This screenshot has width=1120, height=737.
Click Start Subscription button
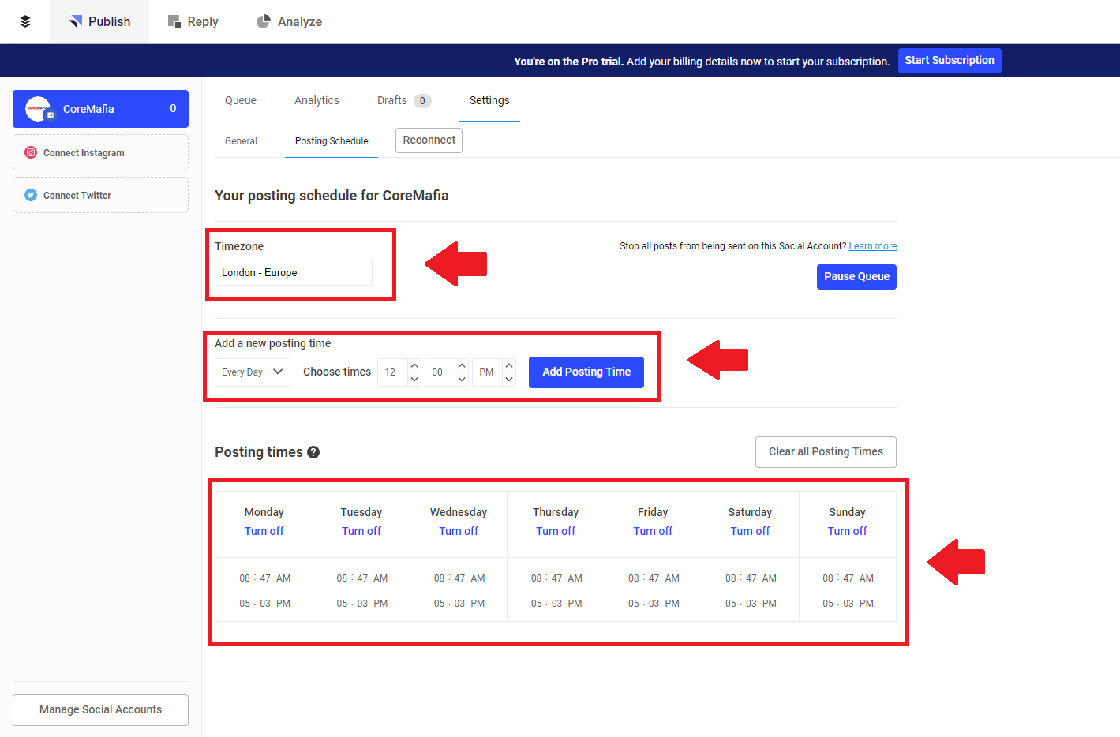(950, 60)
